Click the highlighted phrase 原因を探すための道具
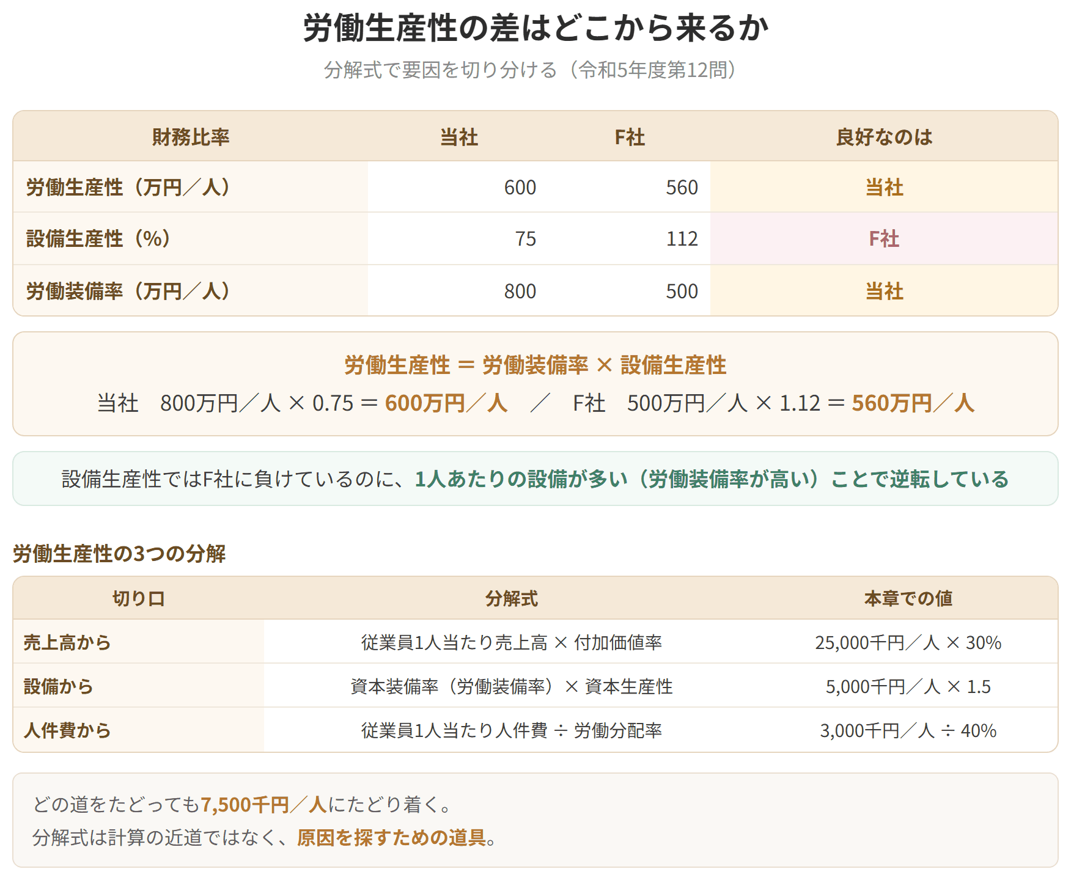Viewport: 1071px width, 880px height. click(x=391, y=837)
